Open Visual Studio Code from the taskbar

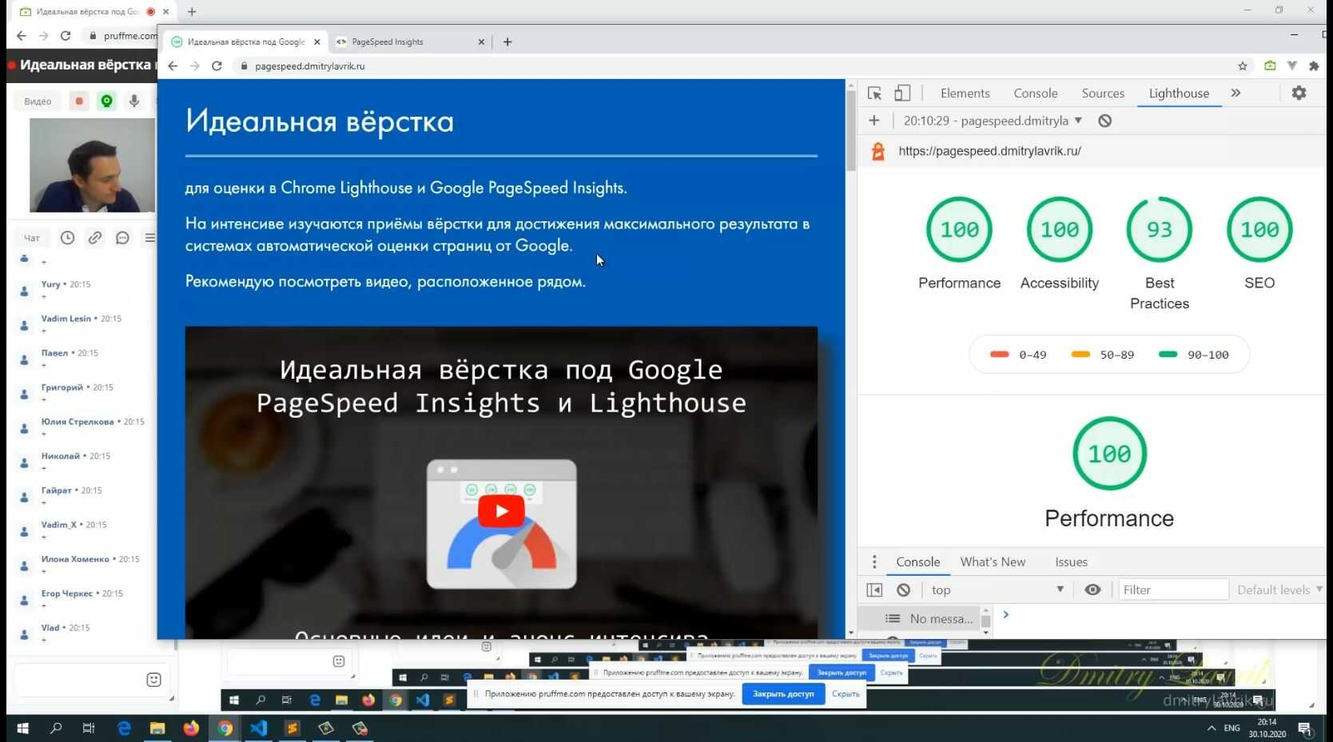coord(258,728)
